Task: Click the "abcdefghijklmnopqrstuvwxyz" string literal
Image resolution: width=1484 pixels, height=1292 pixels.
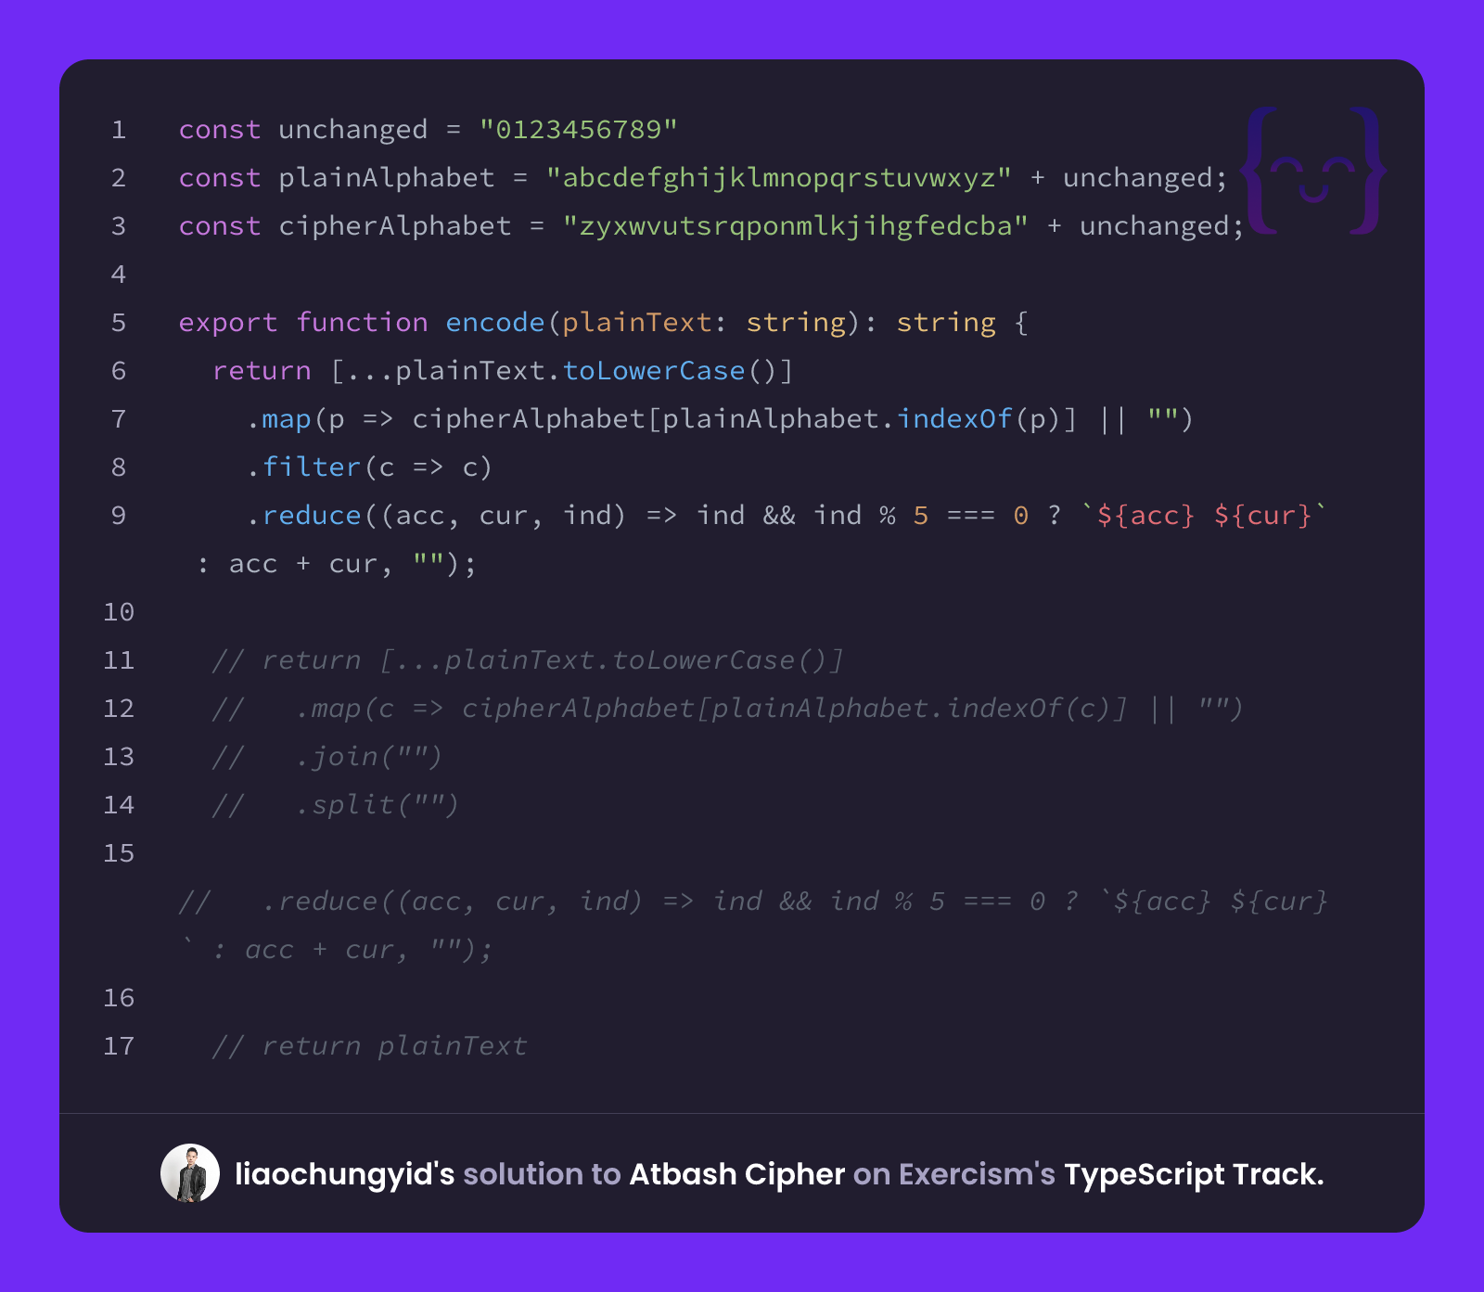Action: coord(778,177)
